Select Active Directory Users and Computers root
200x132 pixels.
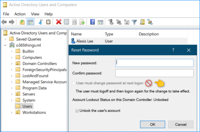(38, 33)
